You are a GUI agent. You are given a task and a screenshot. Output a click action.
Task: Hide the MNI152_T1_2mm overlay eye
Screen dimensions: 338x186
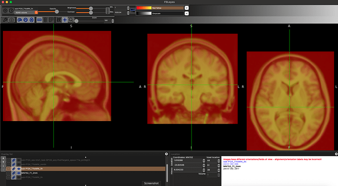coord(19,173)
